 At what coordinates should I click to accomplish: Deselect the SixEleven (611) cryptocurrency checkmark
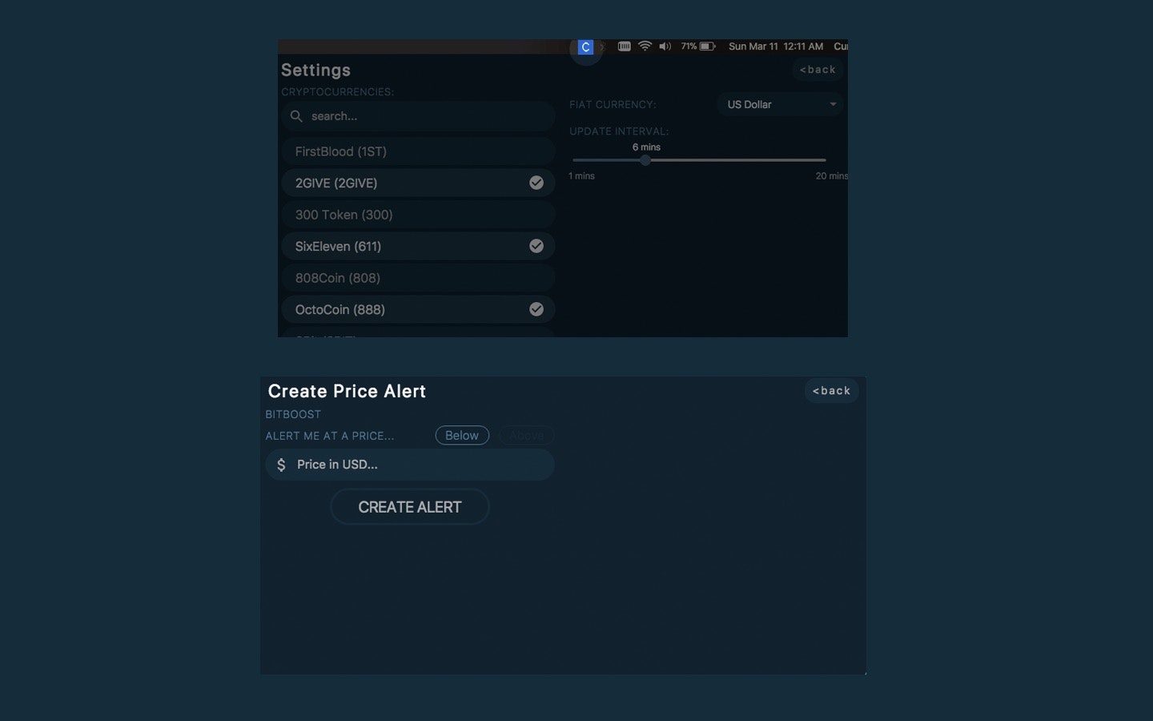coord(536,246)
